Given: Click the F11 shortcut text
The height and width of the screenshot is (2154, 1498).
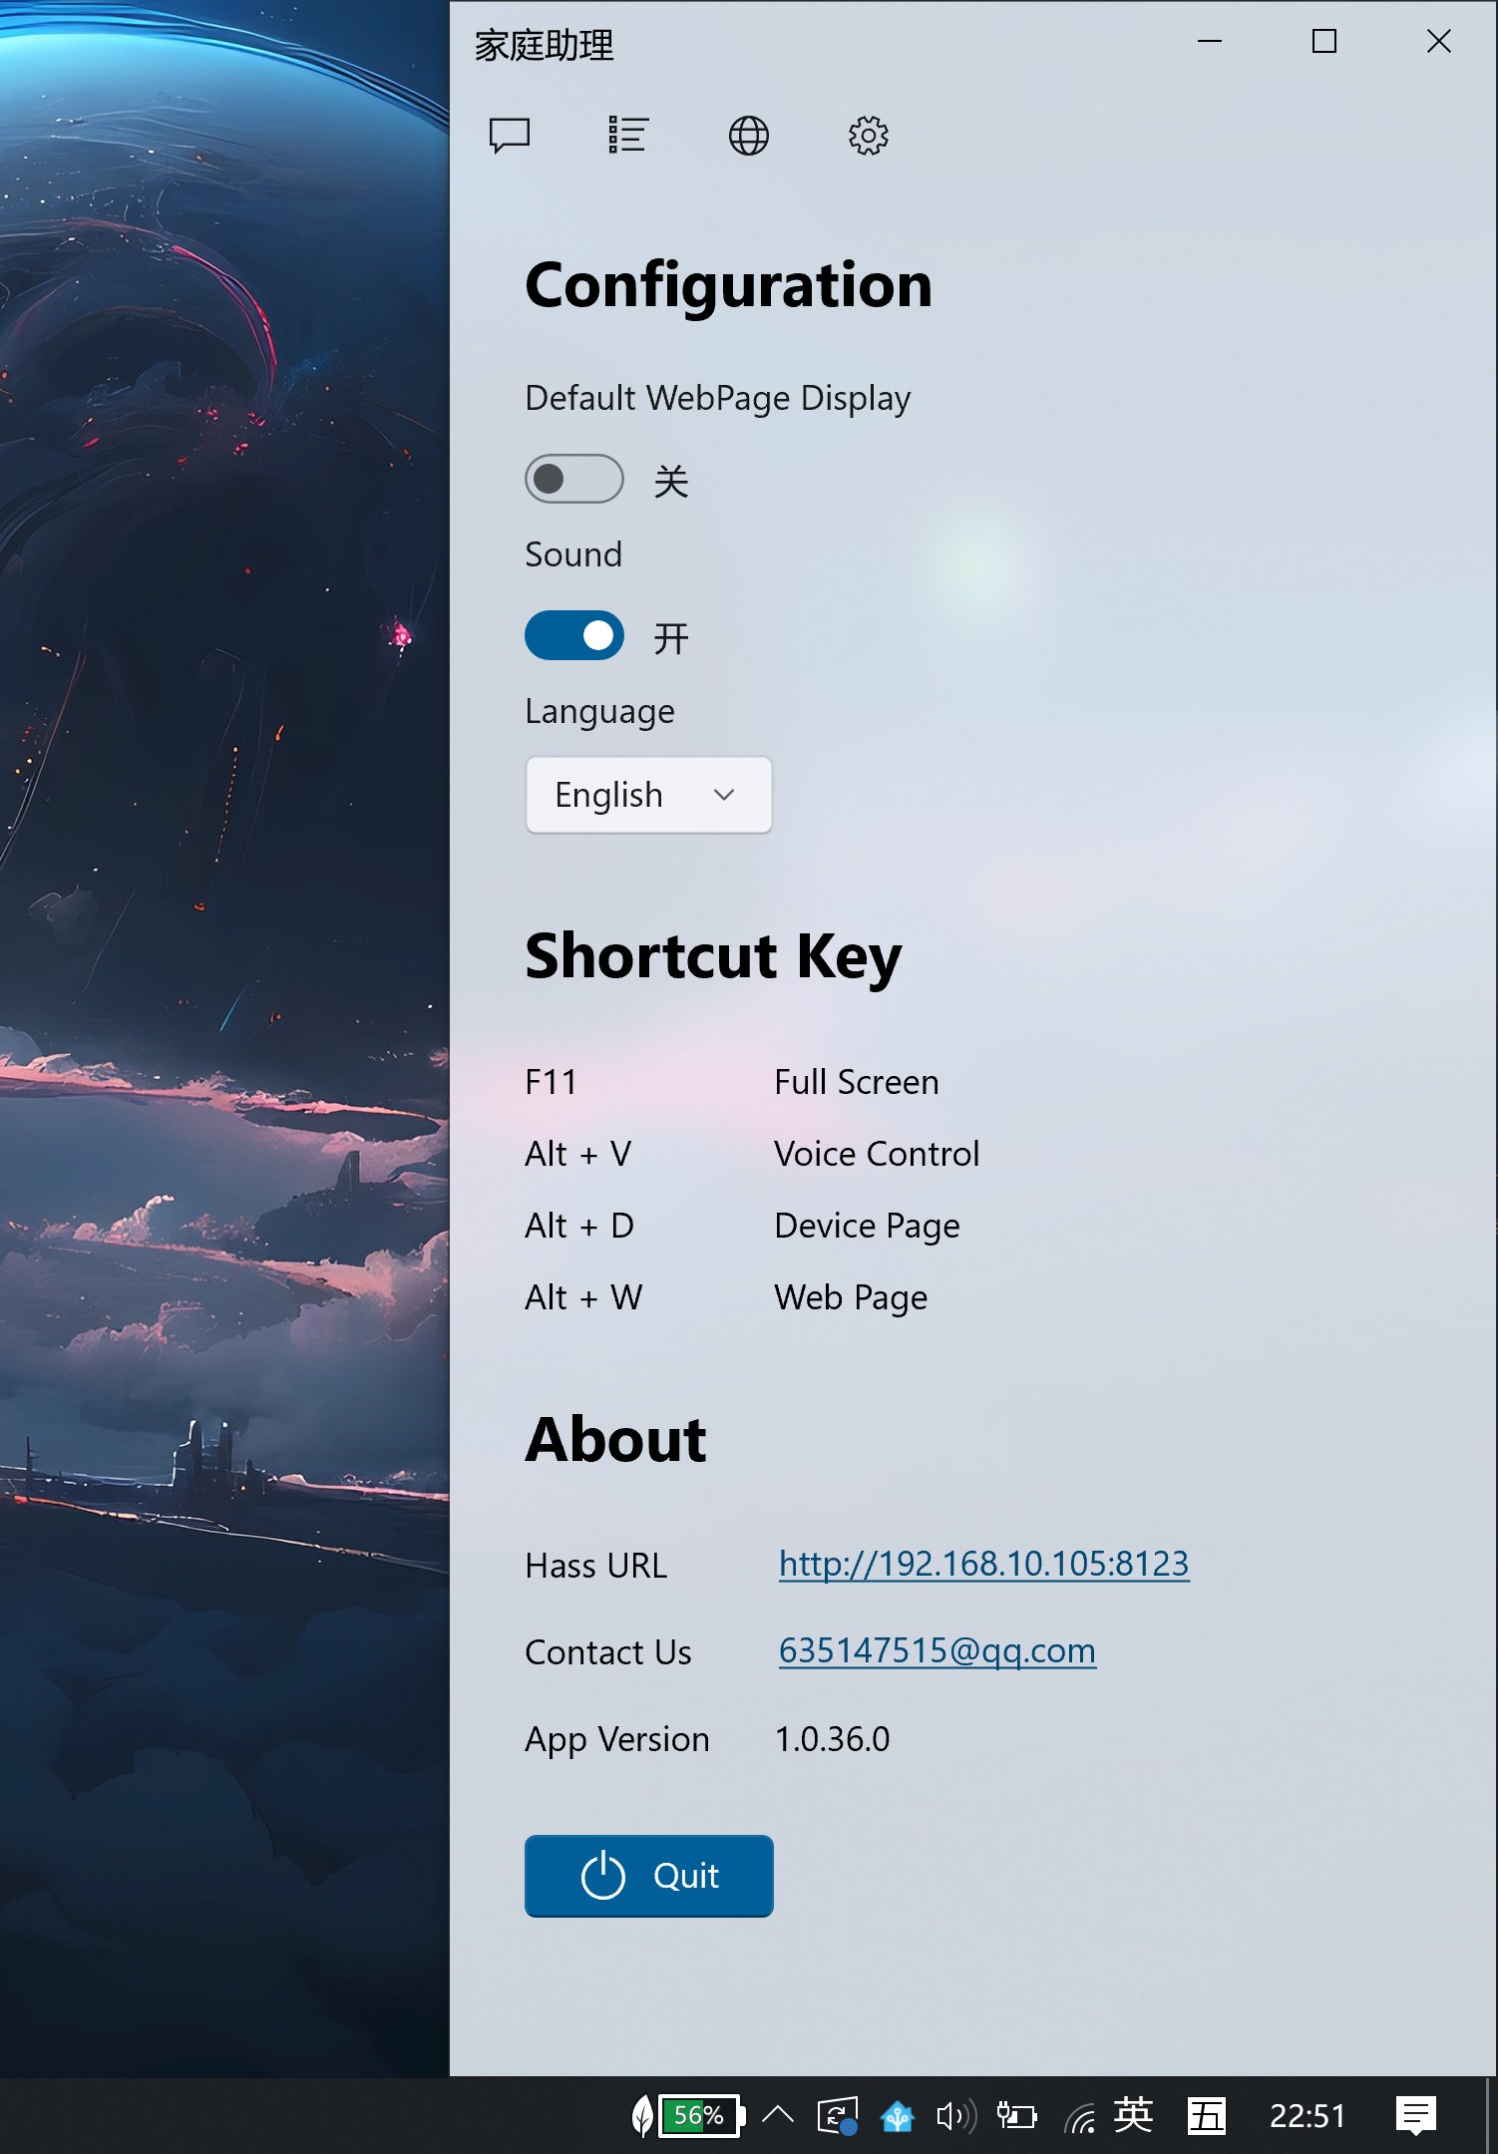Looking at the screenshot, I should 552,1082.
